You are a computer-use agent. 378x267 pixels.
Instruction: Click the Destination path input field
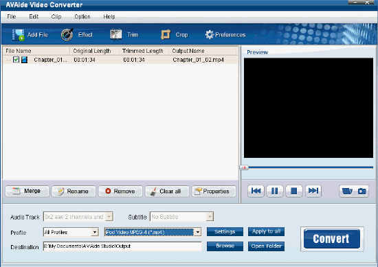(x=122, y=246)
